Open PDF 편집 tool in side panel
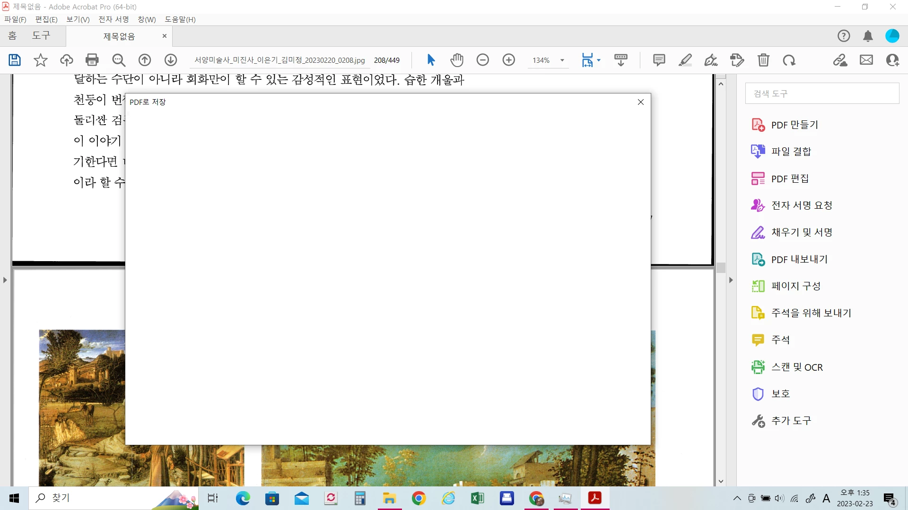908x510 pixels. (789, 178)
